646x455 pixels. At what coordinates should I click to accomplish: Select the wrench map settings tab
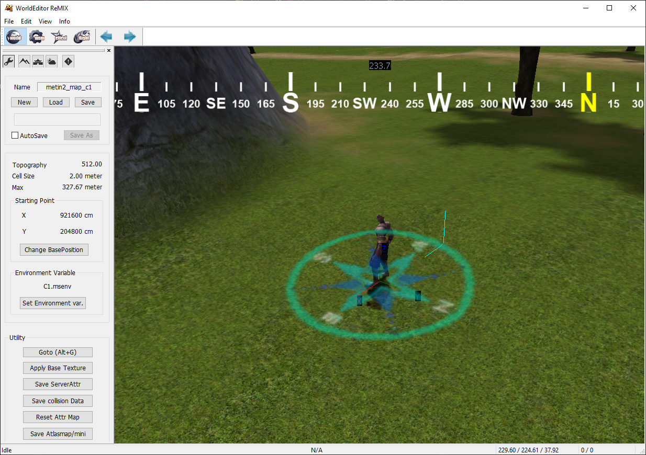8,61
